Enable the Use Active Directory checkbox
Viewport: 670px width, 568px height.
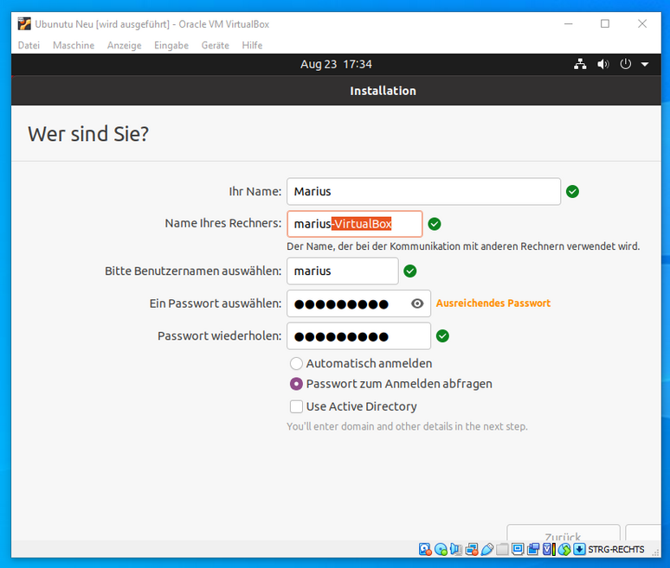(x=297, y=406)
